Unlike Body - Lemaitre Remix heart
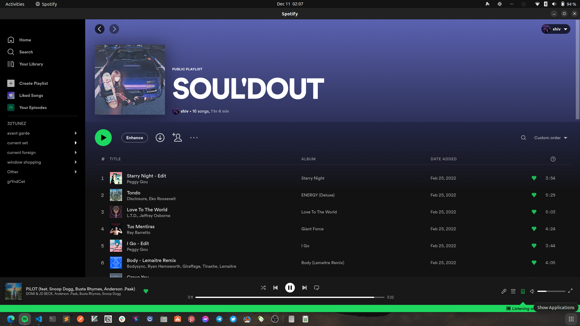Viewport: 580px width, 326px height. click(x=534, y=263)
